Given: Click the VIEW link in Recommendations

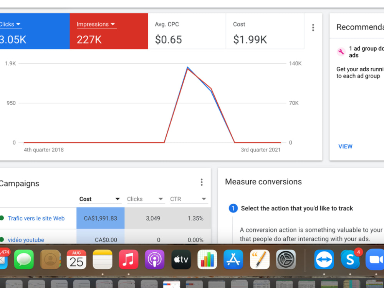Looking at the screenshot, I should pyautogui.click(x=345, y=146).
